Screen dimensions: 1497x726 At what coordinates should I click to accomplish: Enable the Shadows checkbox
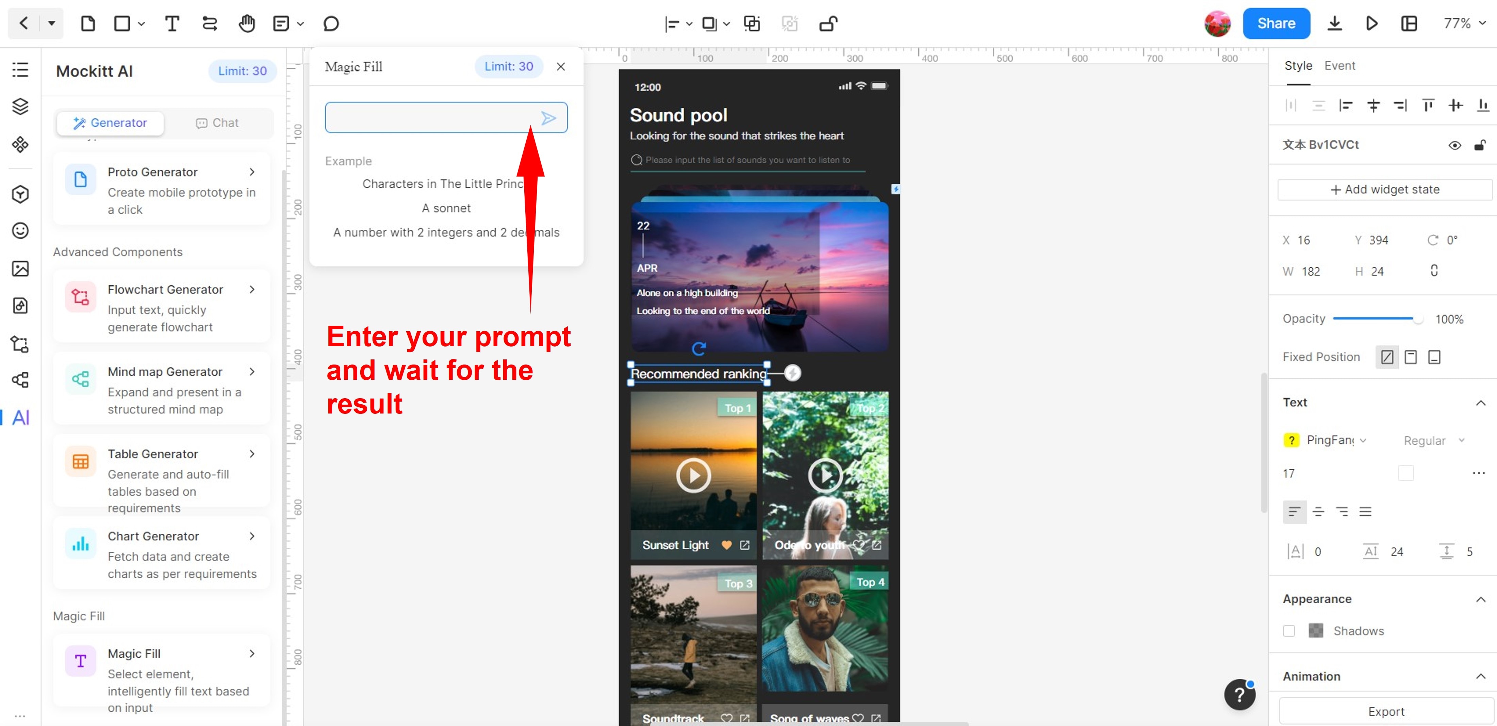click(x=1288, y=631)
